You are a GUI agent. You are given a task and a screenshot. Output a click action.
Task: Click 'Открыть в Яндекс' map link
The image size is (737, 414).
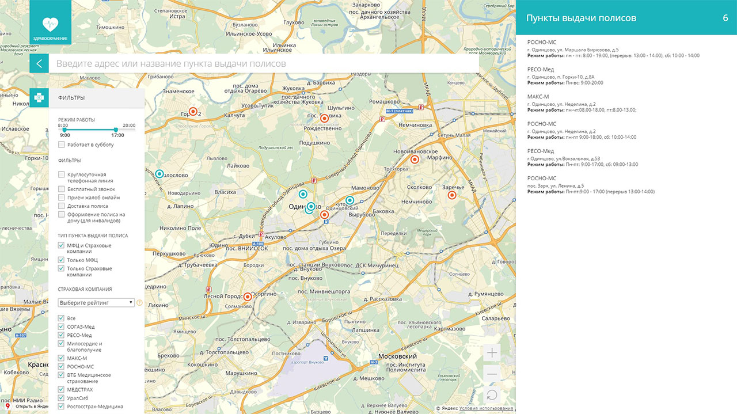pos(32,407)
